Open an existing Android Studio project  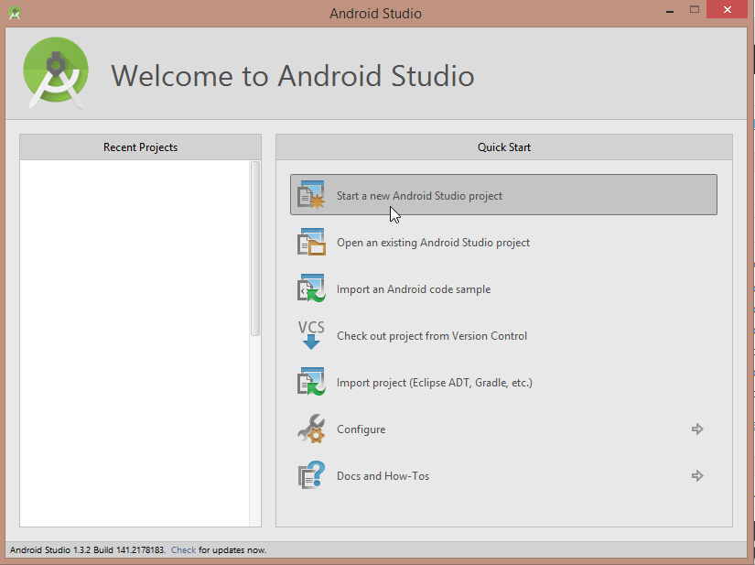(x=503, y=242)
